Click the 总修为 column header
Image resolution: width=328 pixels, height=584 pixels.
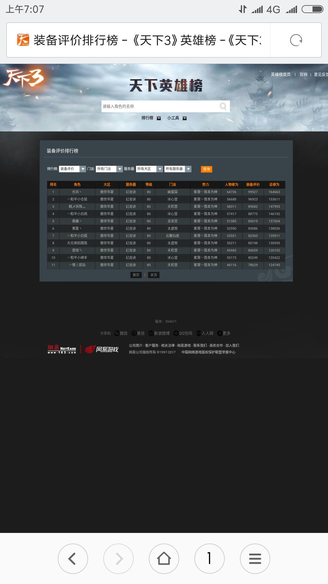(274, 185)
